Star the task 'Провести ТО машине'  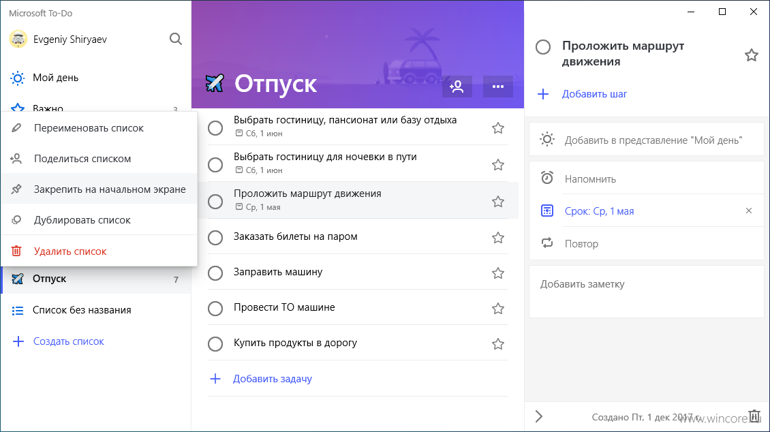[498, 309]
